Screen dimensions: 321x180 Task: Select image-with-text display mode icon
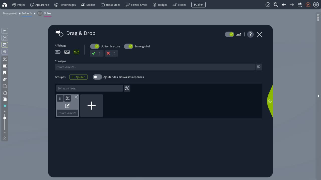coord(76,52)
